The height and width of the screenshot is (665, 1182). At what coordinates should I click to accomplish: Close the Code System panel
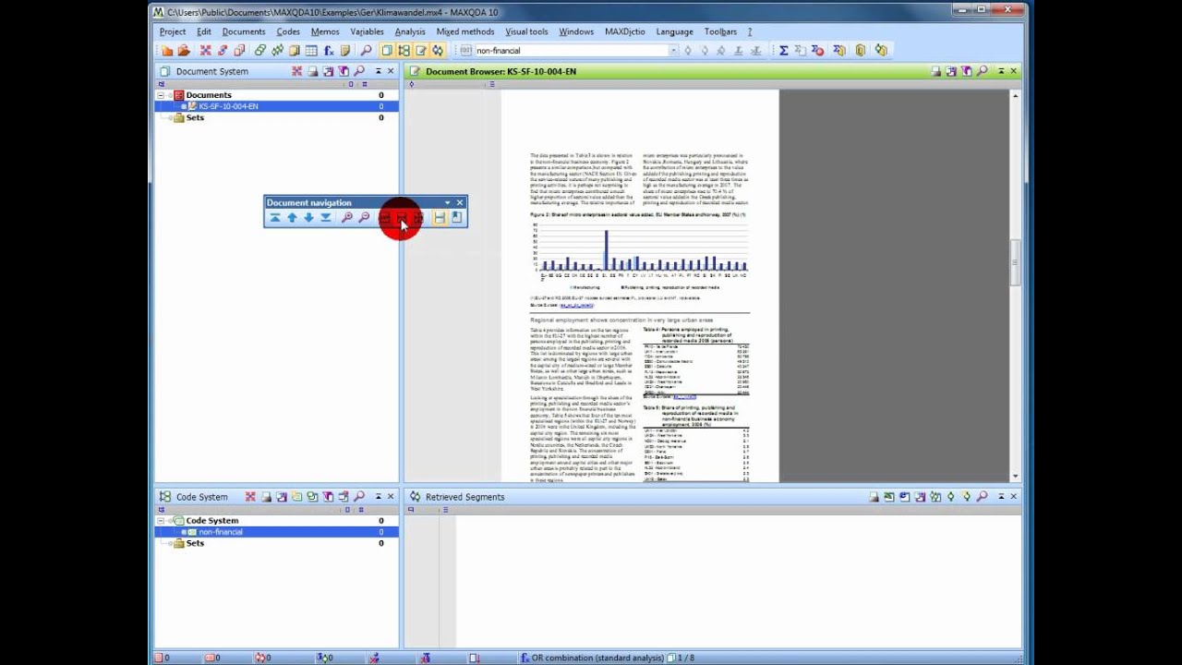391,497
